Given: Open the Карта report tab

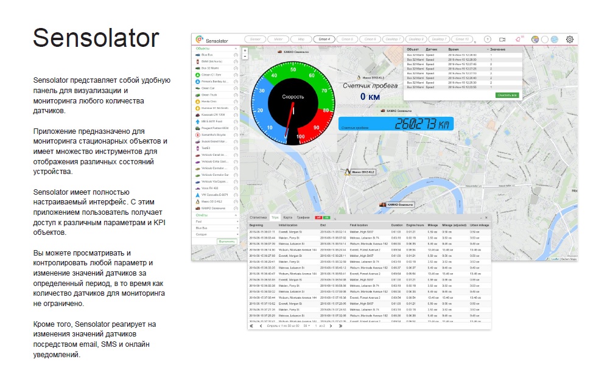Looking at the screenshot, I should [287, 217].
